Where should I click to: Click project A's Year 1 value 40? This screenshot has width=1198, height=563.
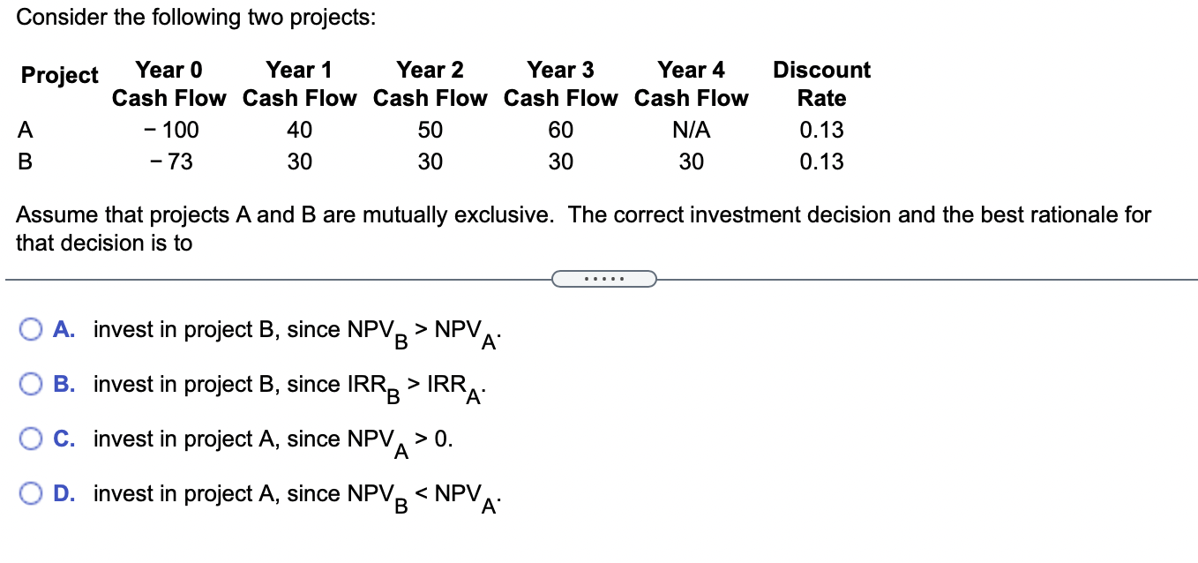tap(299, 131)
